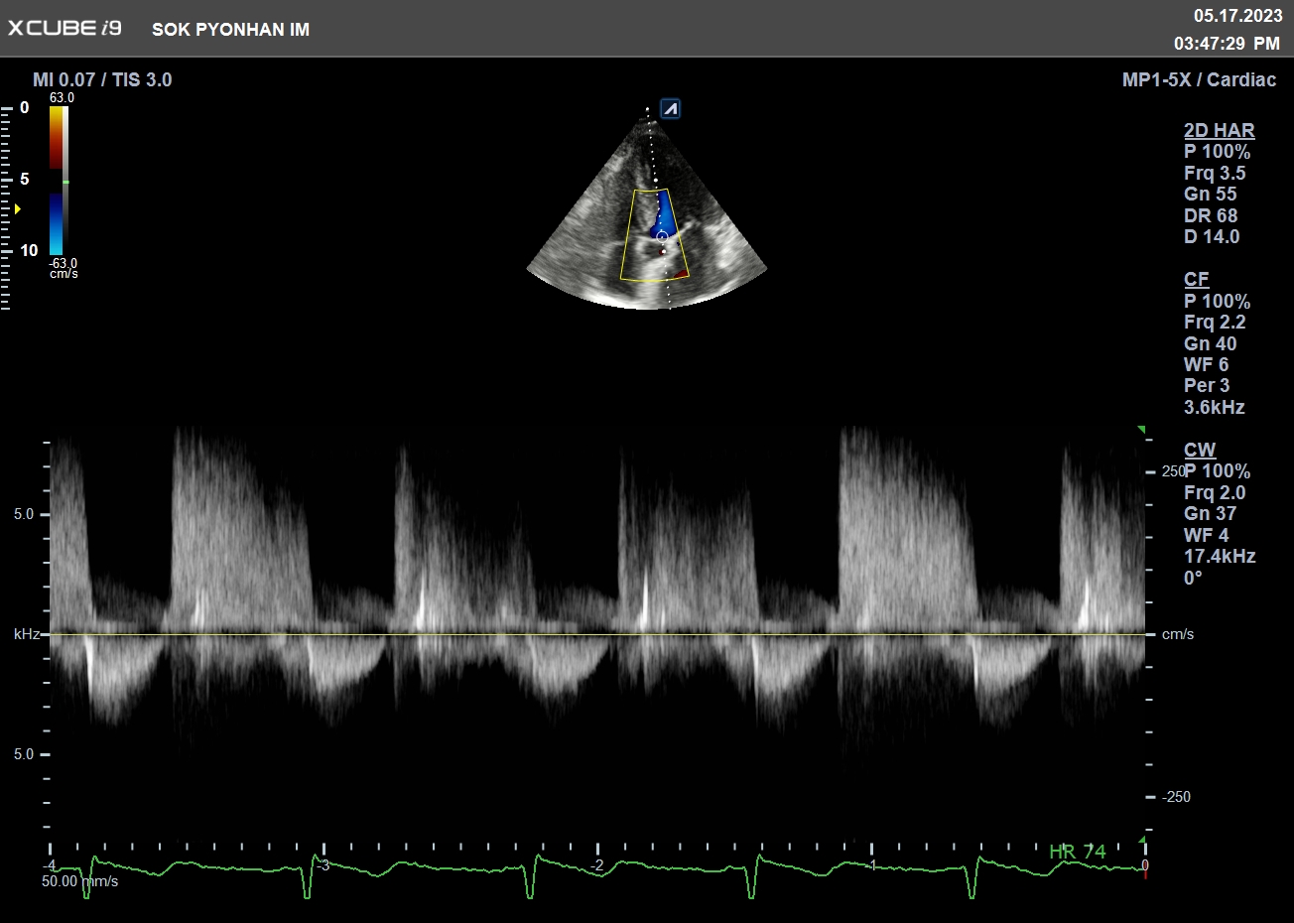Click the color velocity scale bar
1294x923 pixels.
point(58,181)
